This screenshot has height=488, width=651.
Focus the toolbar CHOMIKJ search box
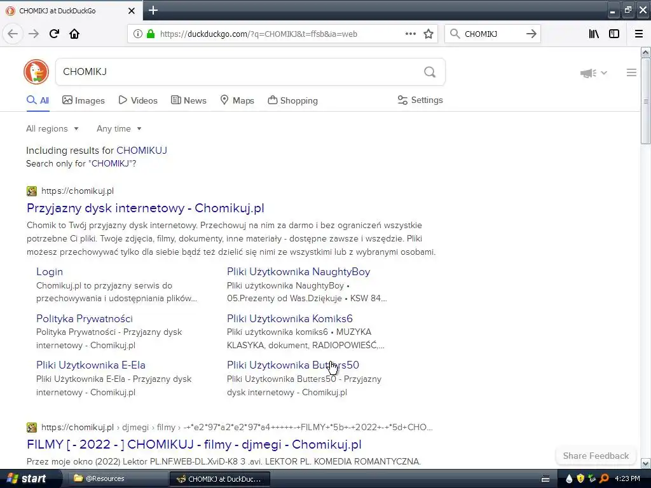pos(492,34)
